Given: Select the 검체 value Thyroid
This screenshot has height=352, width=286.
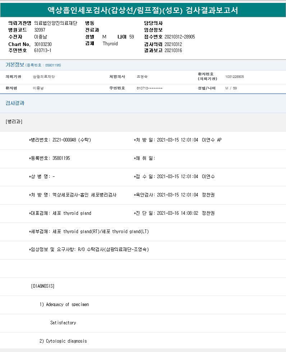Looking at the screenshot, I should coord(110,44).
